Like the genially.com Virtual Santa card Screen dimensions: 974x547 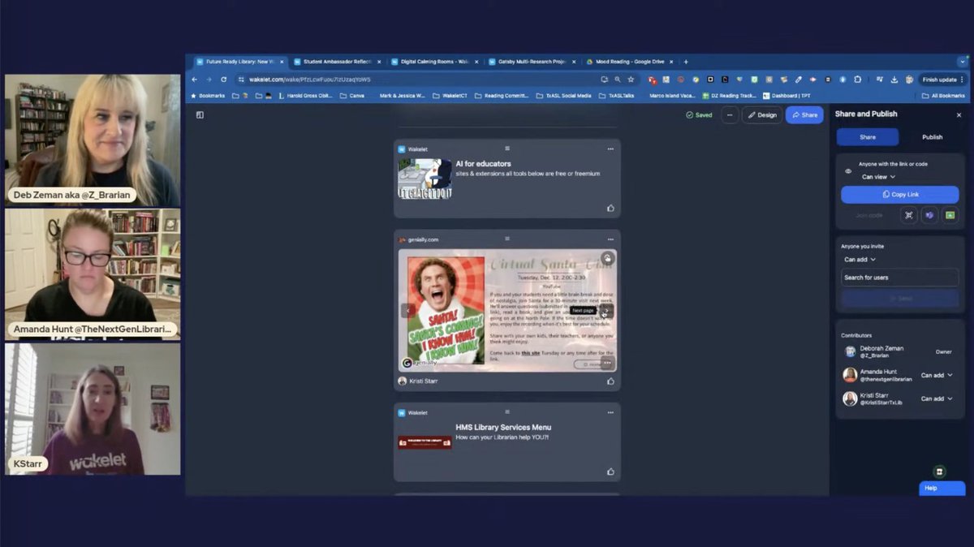pos(610,381)
